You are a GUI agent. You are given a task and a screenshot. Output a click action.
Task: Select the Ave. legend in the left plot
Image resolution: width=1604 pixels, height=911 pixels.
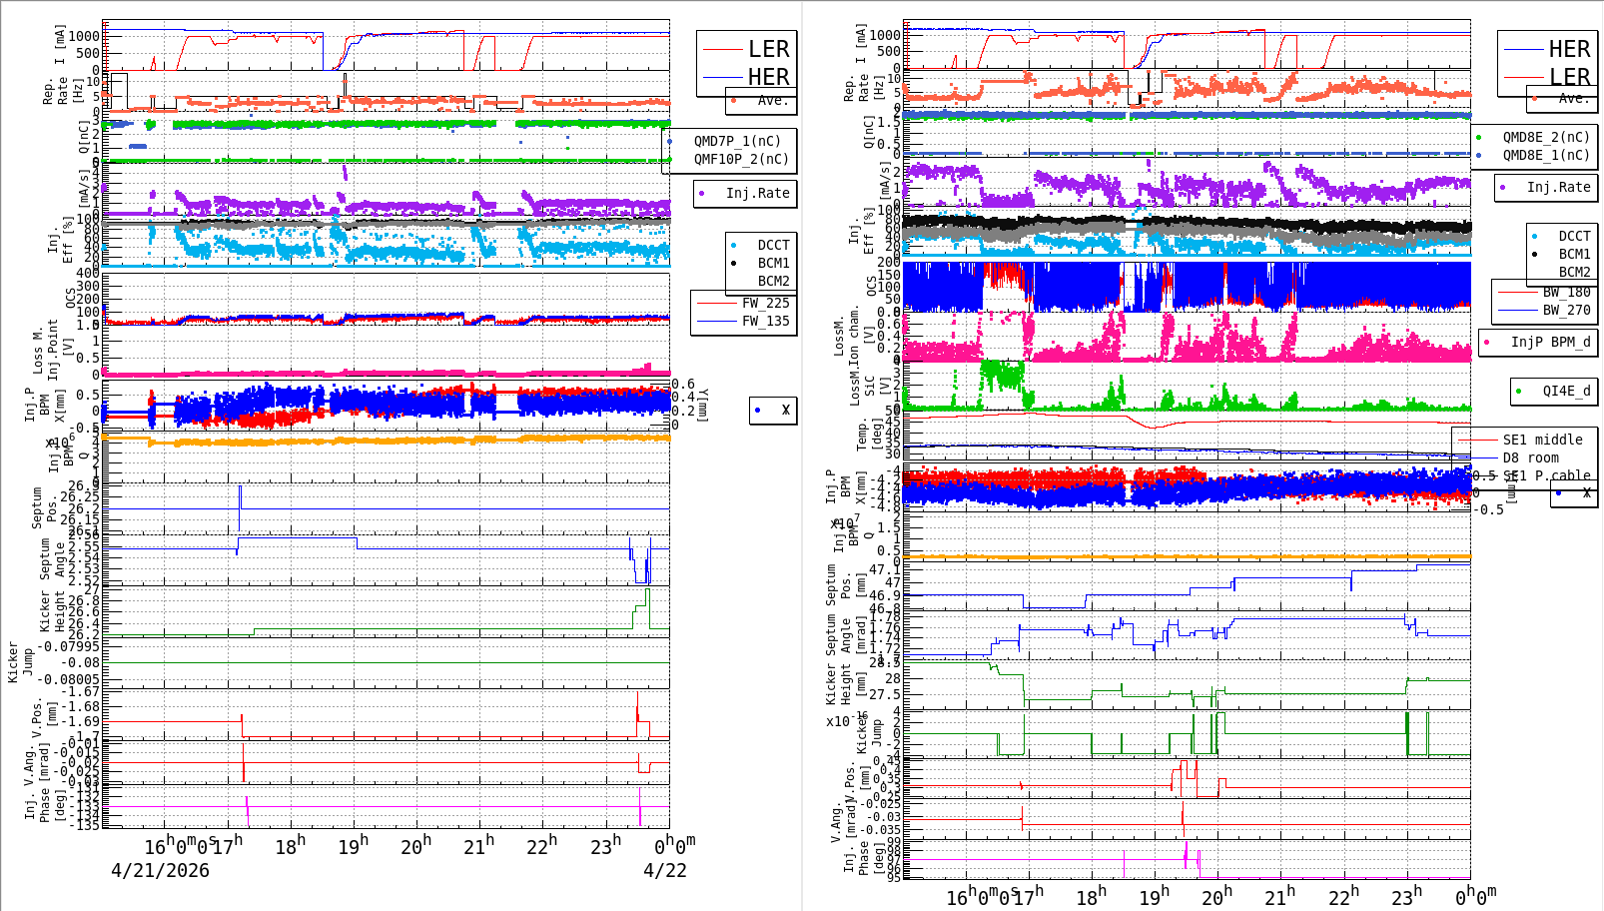coord(772,100)
